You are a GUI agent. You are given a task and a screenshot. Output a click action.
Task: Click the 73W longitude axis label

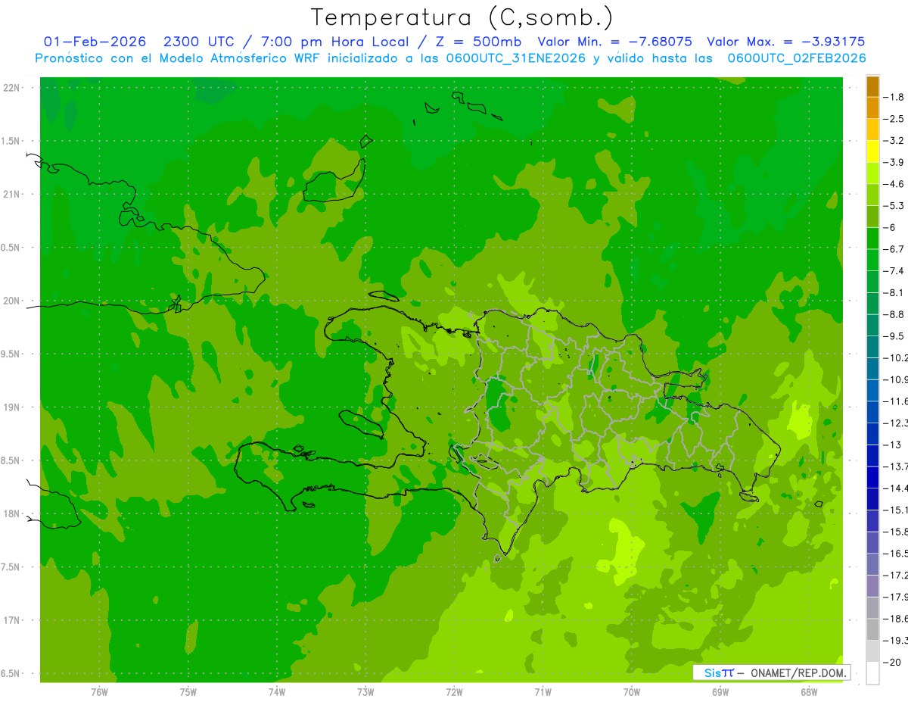pos(365,693)
